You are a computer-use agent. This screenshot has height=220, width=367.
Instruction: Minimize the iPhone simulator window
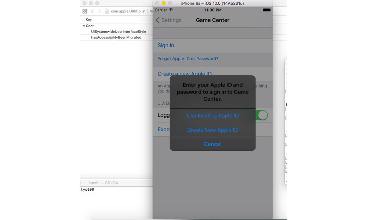164,3
